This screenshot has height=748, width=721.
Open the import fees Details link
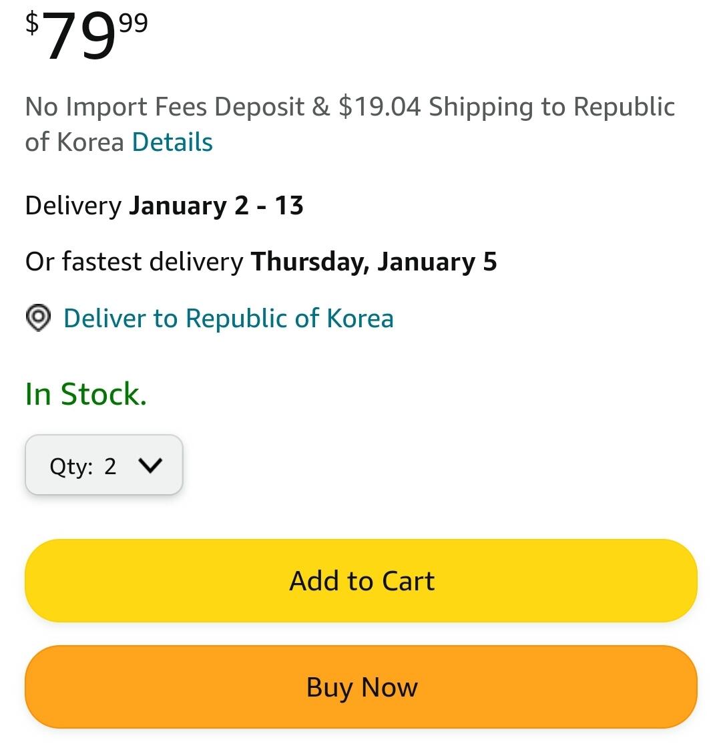click(172, 142)
